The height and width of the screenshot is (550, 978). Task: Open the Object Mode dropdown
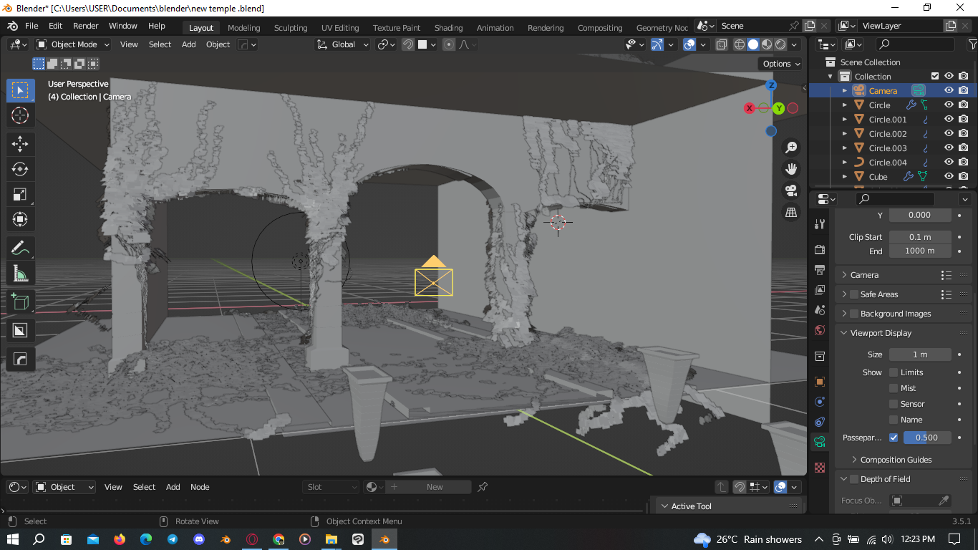(x=73, y=44)
